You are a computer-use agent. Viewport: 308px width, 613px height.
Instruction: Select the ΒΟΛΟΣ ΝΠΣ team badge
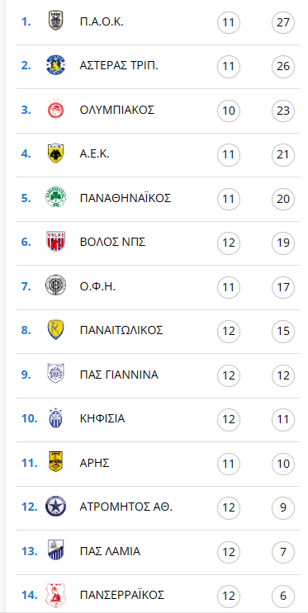55,242
